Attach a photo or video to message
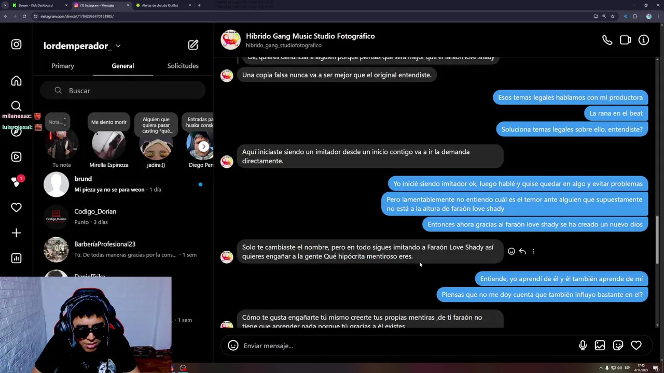Viewport: 664px width, 373px height. pyautogui.click(x=600, y=346)
